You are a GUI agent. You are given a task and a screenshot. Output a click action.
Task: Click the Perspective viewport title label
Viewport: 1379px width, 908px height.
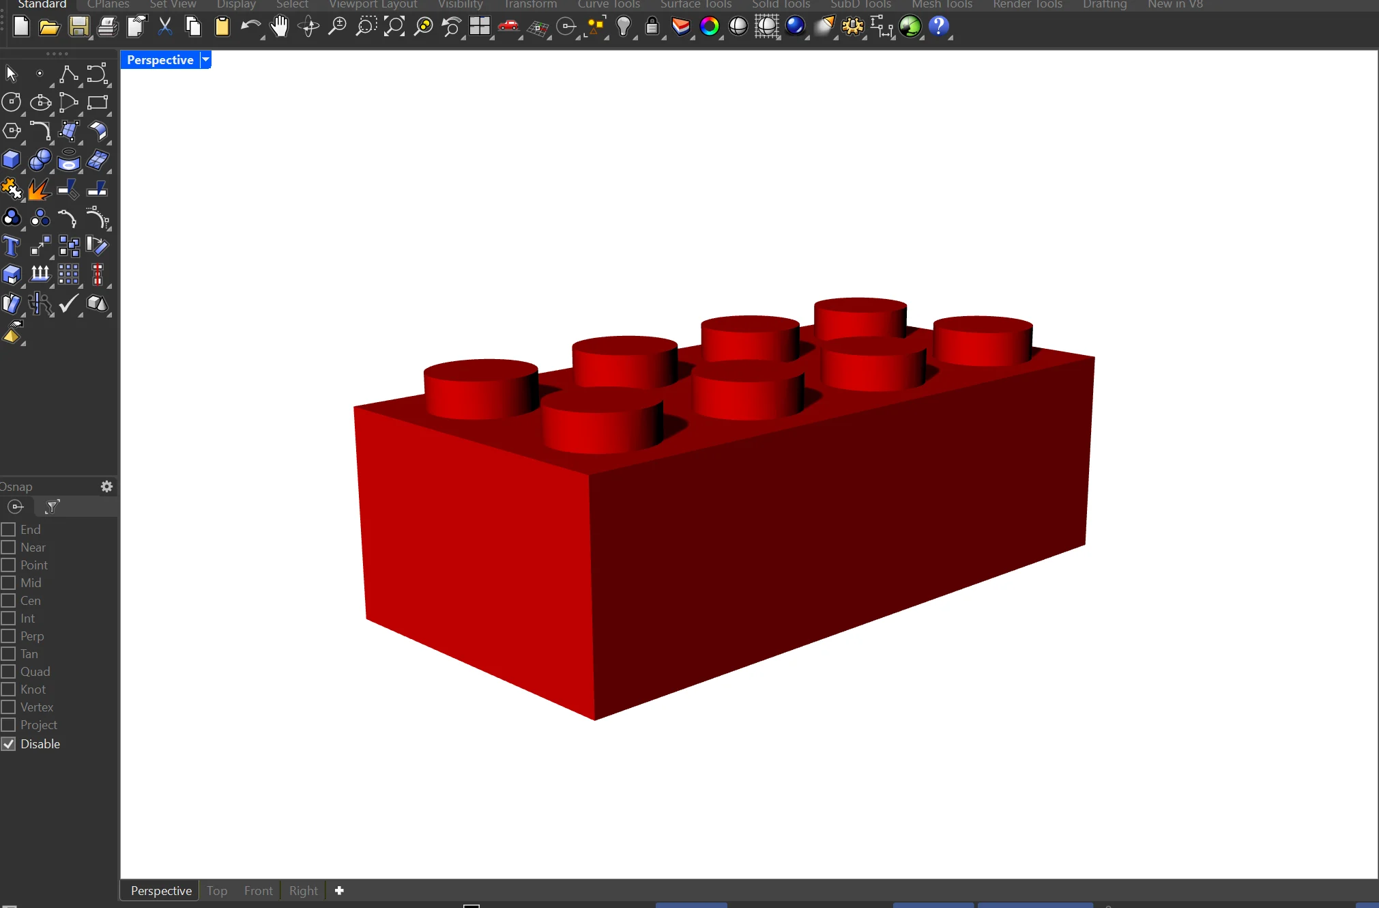(x=160, y=60)
